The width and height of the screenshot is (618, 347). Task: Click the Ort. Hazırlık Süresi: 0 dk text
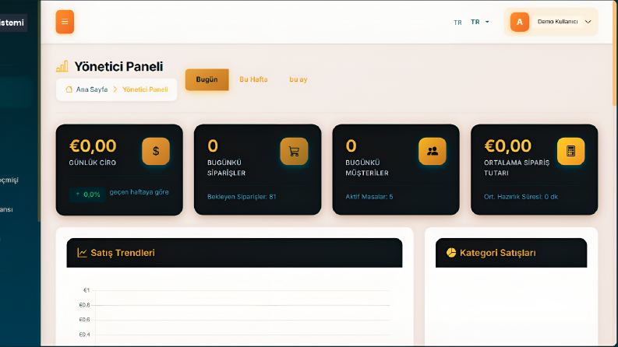click(x=521, y=197)
